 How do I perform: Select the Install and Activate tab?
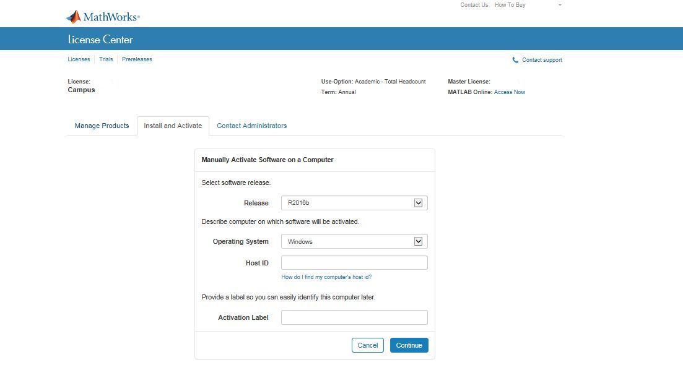click(x=173, y=126)
